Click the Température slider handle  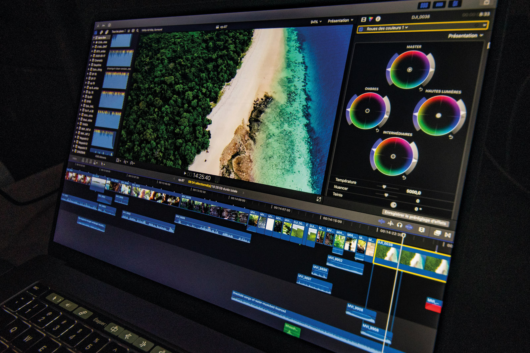click(x=384, y=187)
